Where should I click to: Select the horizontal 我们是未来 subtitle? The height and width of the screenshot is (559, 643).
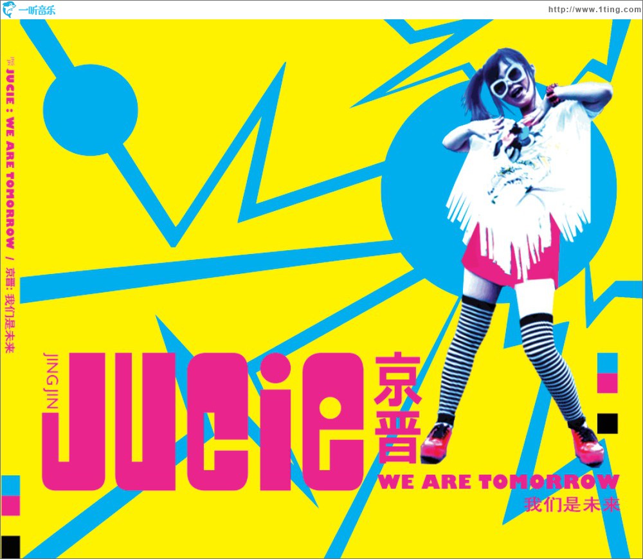pyautogui.click(x=572, y=504)
